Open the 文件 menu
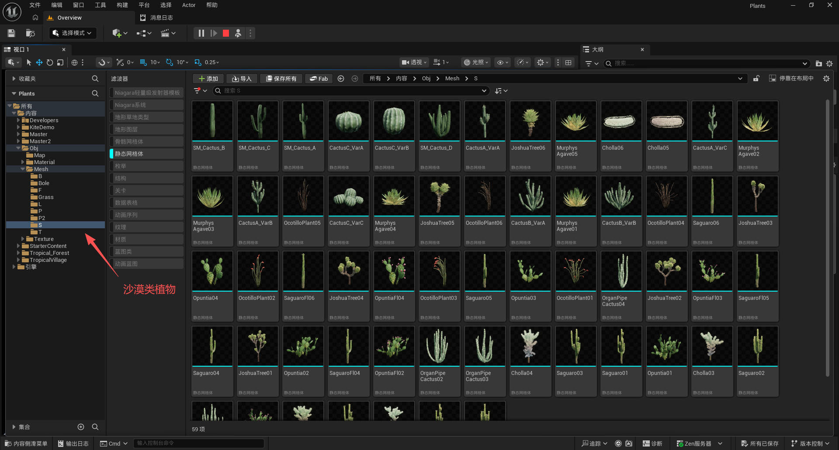Screen dimensions: 839x450 [35, 5]
